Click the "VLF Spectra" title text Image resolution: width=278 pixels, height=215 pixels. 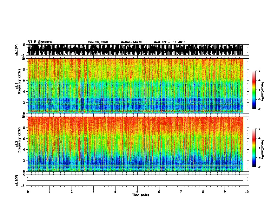[x=40, y=42]
